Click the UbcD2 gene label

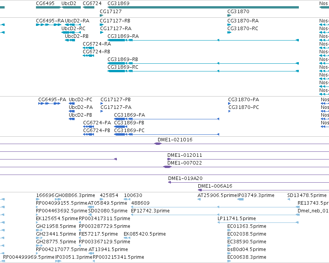(x=68, y=3)
